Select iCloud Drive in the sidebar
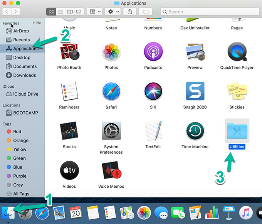 pyautogui.click(x=25, y=94)
